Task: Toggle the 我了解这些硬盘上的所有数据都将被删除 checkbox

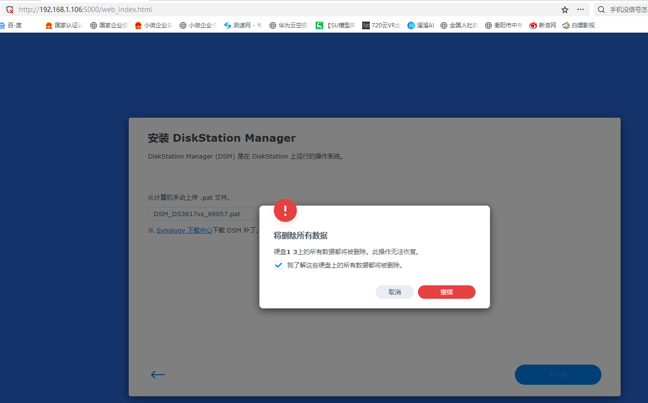Action: click(279, 265)
